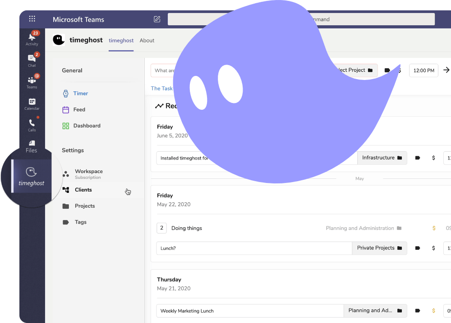The height and width of the screenshot is (323, 451).
Task: Open Chat in the Teams sidebar
Action: (x=32, y=60)
